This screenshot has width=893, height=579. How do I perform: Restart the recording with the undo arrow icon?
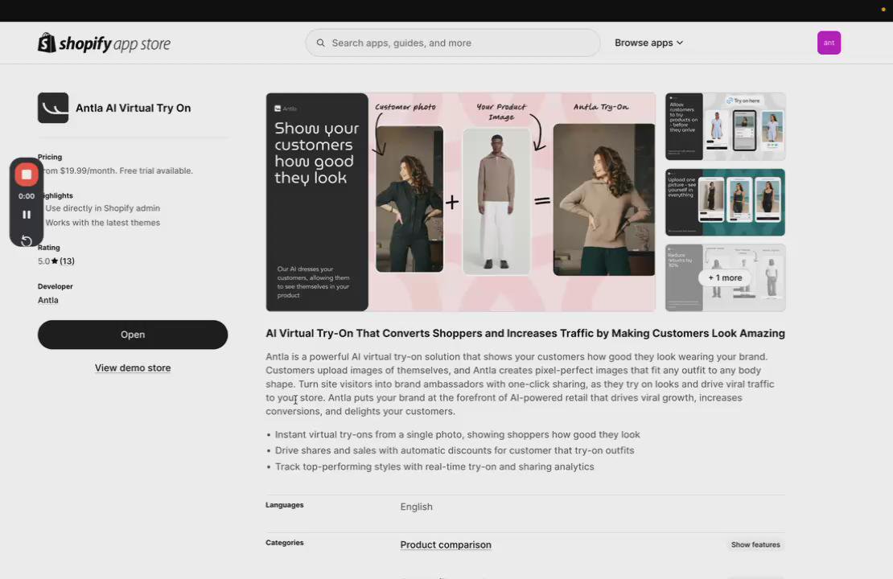[27, 240]
